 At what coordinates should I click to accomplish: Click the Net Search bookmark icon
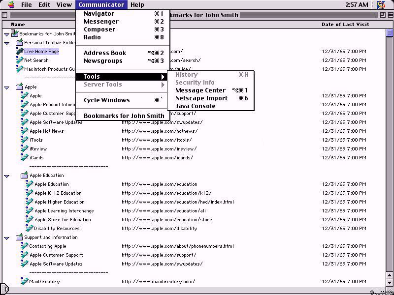19,60
